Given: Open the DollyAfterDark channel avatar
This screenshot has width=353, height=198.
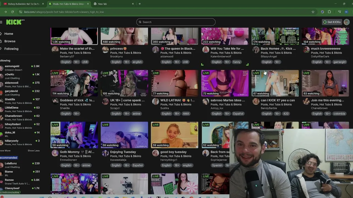Looking at the screenshot, I should 306,50.
